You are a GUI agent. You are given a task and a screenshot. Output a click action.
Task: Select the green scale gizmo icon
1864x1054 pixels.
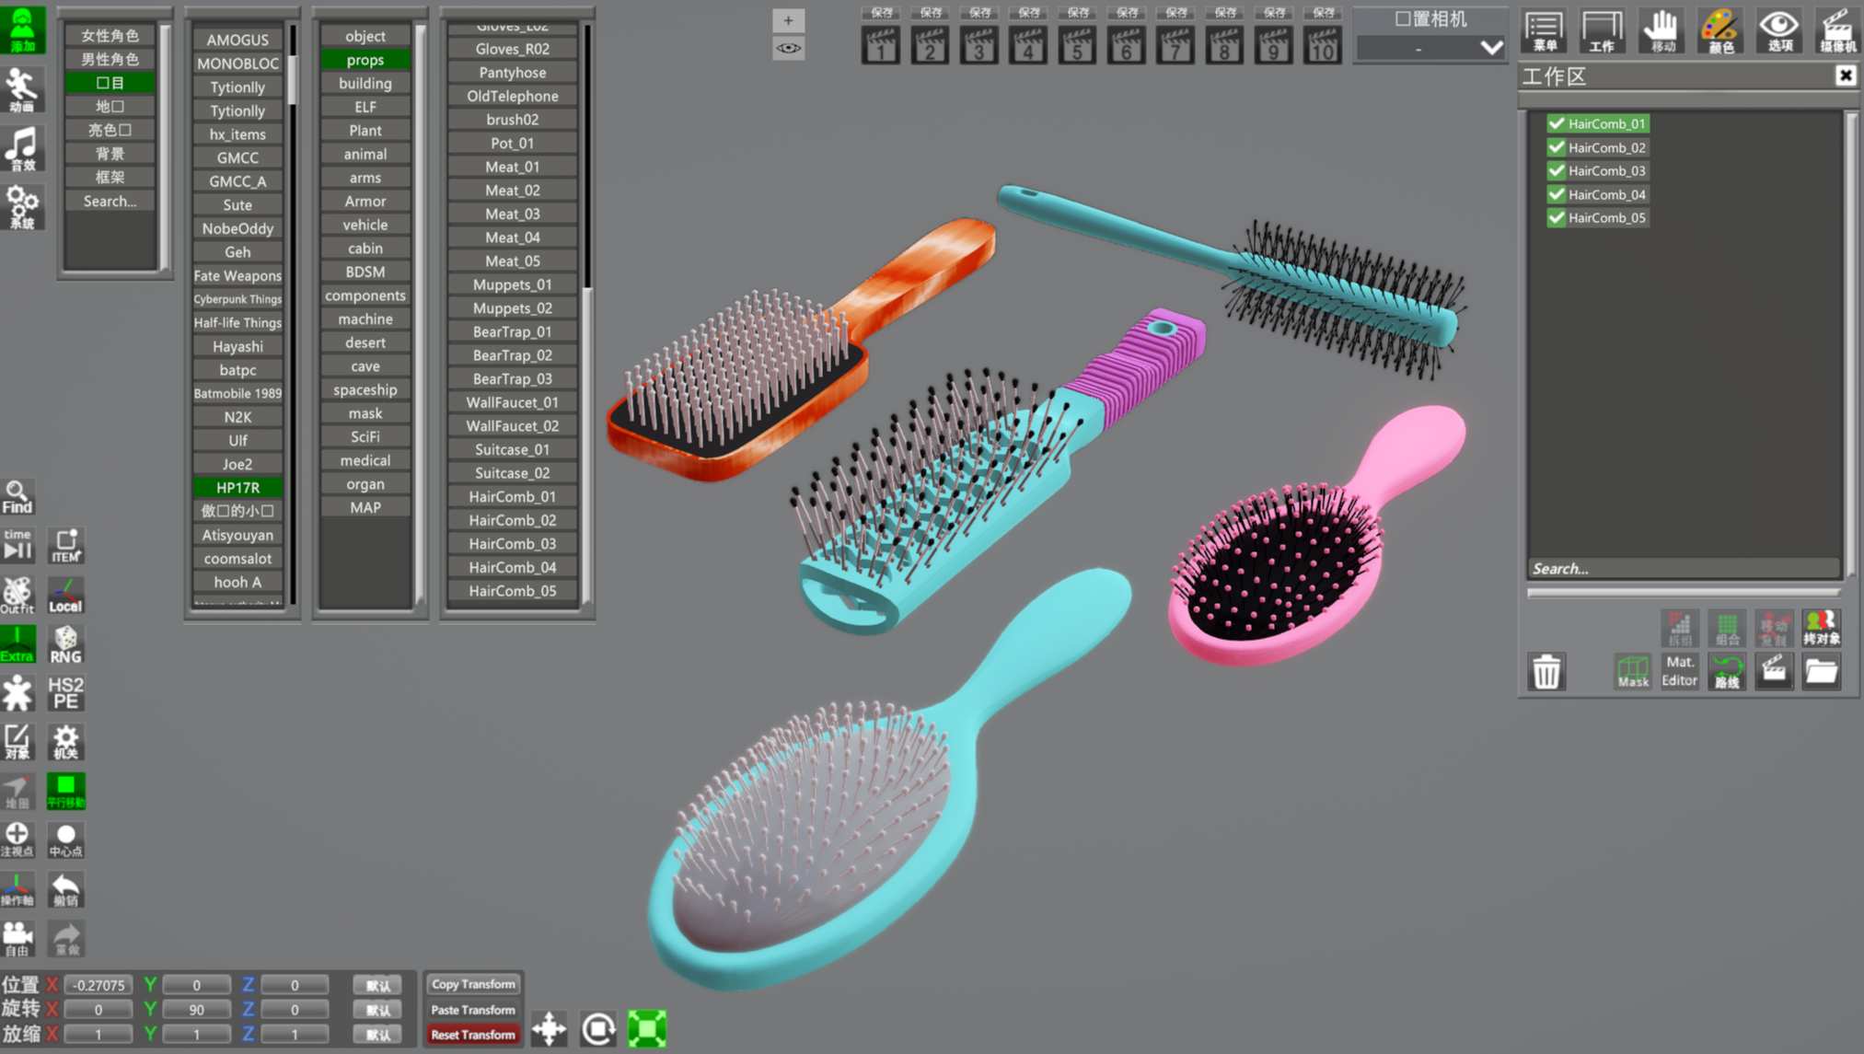coord(647,1028)
